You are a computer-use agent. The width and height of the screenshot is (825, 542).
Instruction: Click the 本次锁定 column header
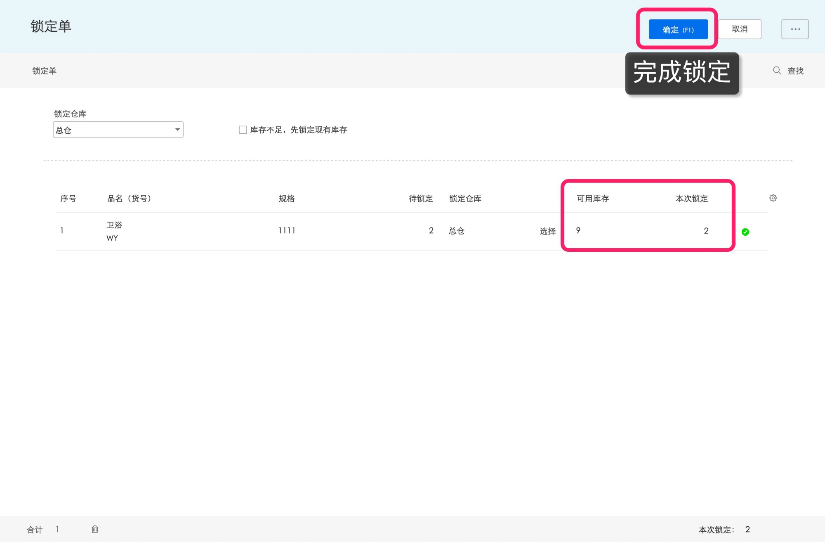tap(692, 199)
